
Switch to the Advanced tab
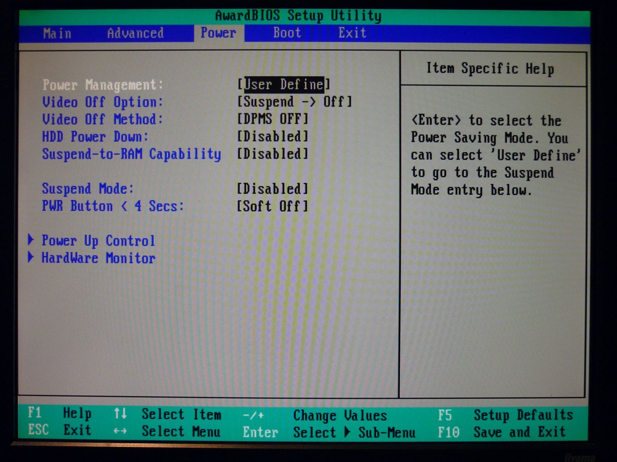pyautogui.click(x=135, y=33)
